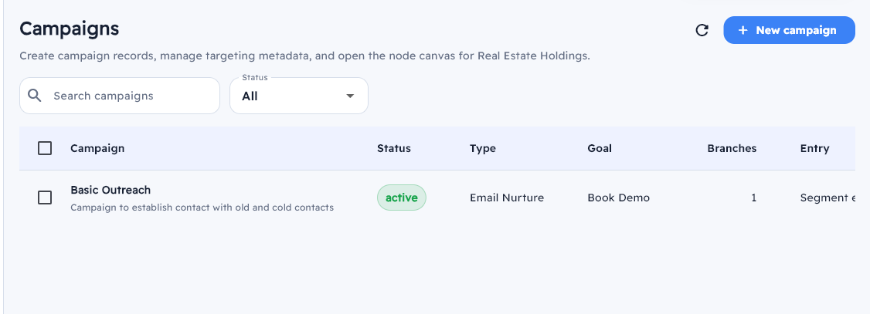This screenshot has height=314, width=870.
Task: Click the active status badge
Action: (x=401, y=198)
